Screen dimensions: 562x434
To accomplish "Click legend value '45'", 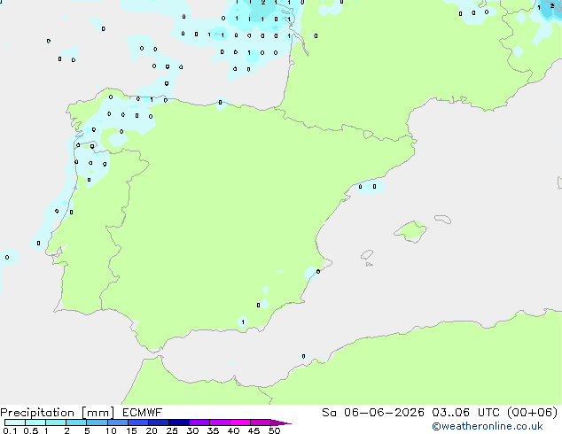I will 254,430.
